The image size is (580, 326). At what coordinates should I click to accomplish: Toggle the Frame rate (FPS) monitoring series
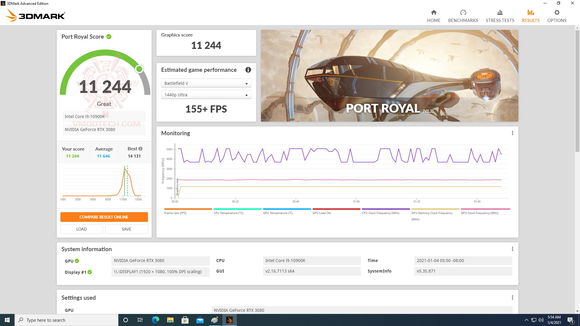click(x=188, y=209)
